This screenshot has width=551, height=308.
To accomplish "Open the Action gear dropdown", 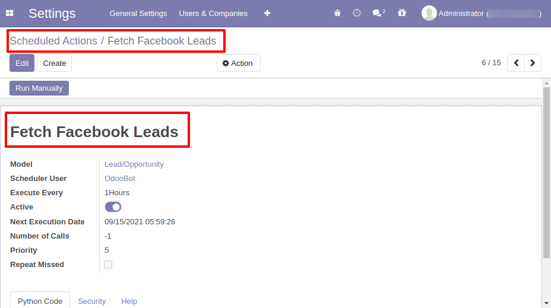I will (x=238, y=63).
